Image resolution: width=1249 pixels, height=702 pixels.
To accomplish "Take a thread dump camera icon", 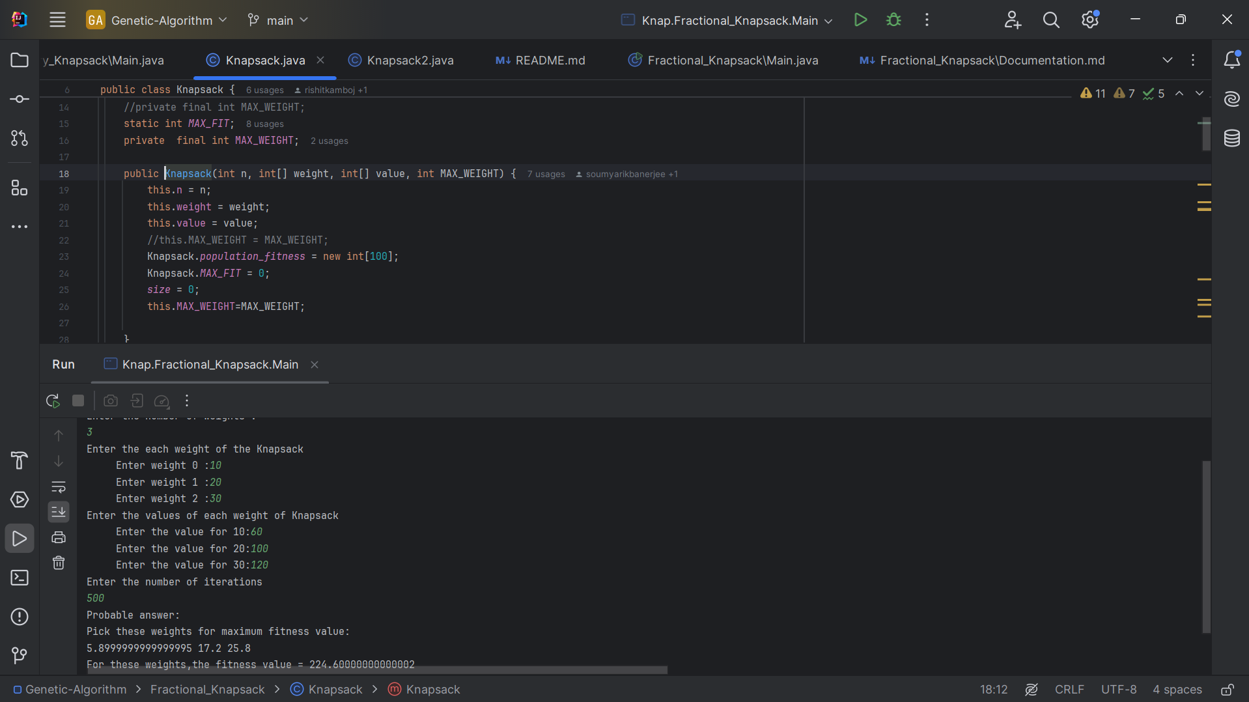I will tap(111, 400).
